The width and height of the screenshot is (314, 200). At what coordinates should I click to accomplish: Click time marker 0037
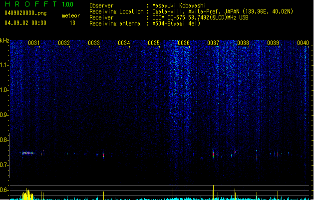point(213,43)
